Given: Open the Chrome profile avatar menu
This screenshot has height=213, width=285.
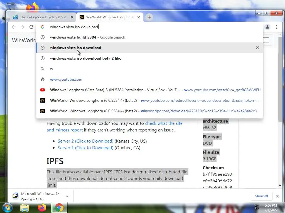Looking at the screenshot, I should (x=267, y=27).
